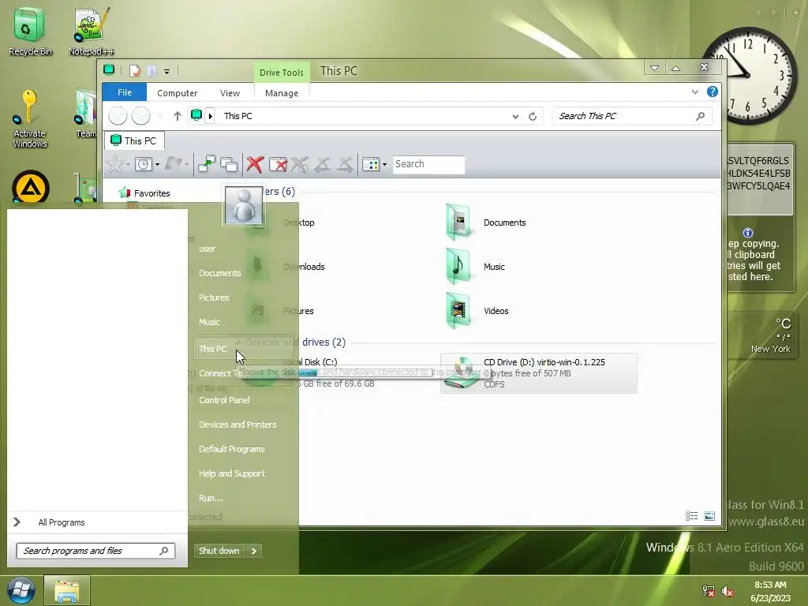Open Explorer Help with the question mark icon
808x606 pixels.
[713, 92]
